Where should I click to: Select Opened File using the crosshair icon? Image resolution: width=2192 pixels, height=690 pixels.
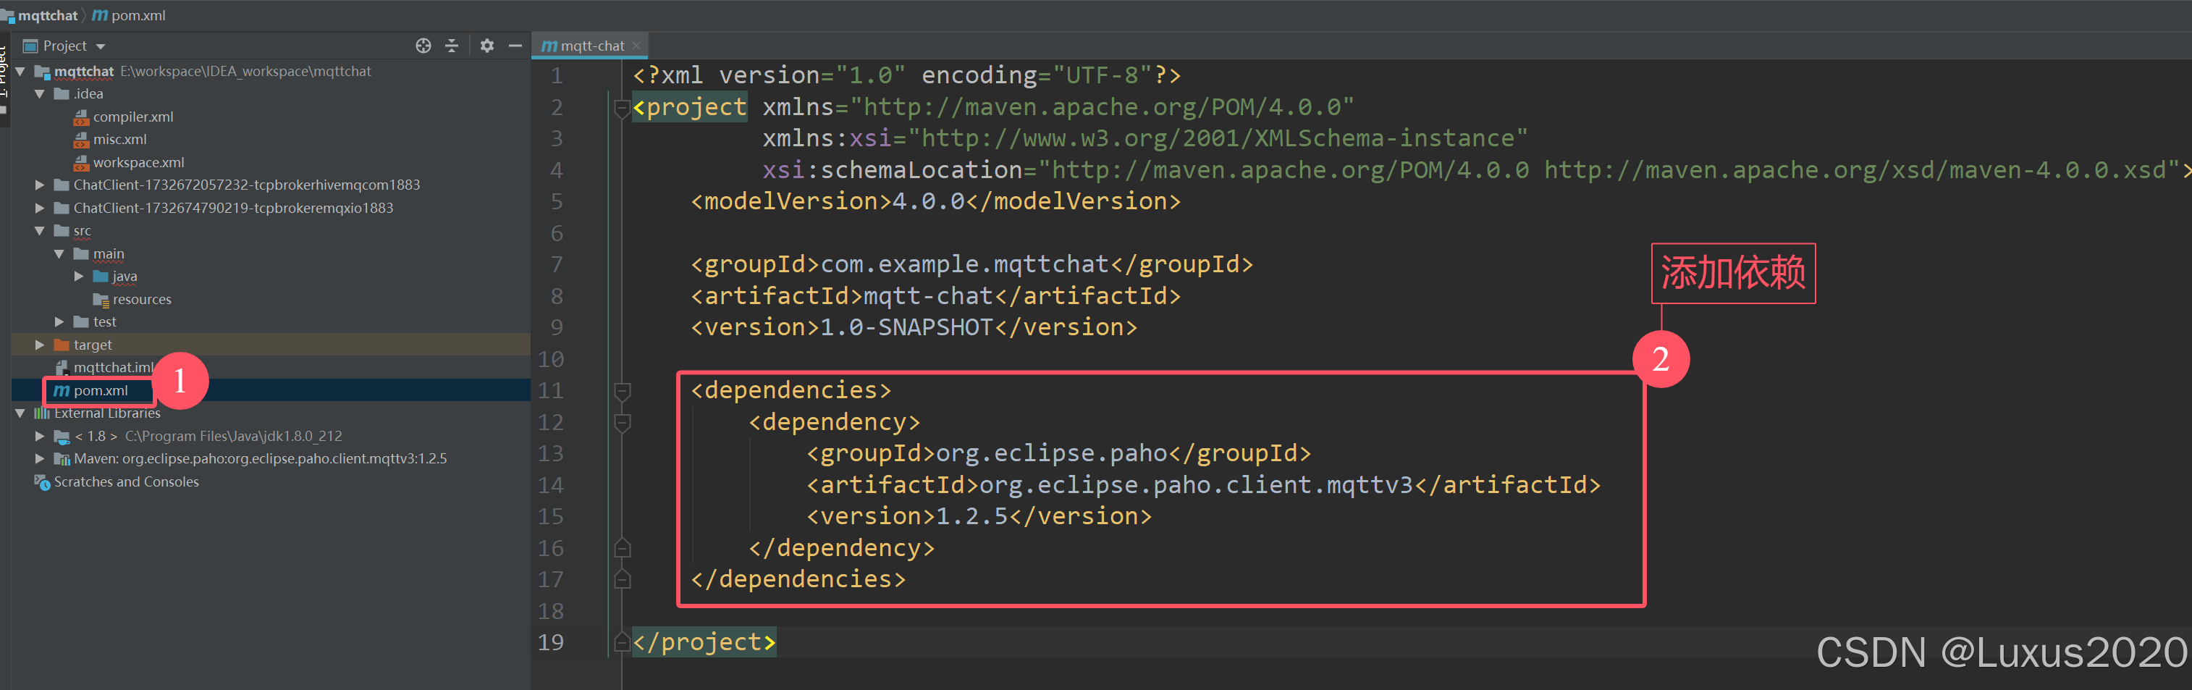(x=423, y=46)
